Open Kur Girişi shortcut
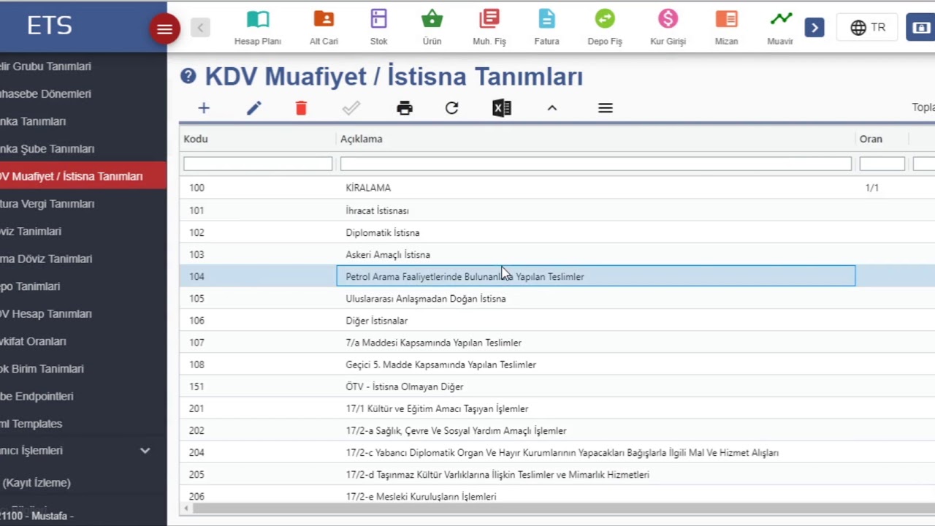This screenshot has height=526, width=935. [x=668, y=28]
